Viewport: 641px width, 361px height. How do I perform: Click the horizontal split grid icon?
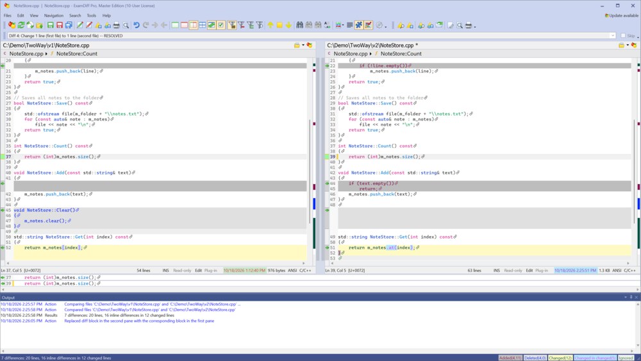pyautogui.click(x=203, y=26)
